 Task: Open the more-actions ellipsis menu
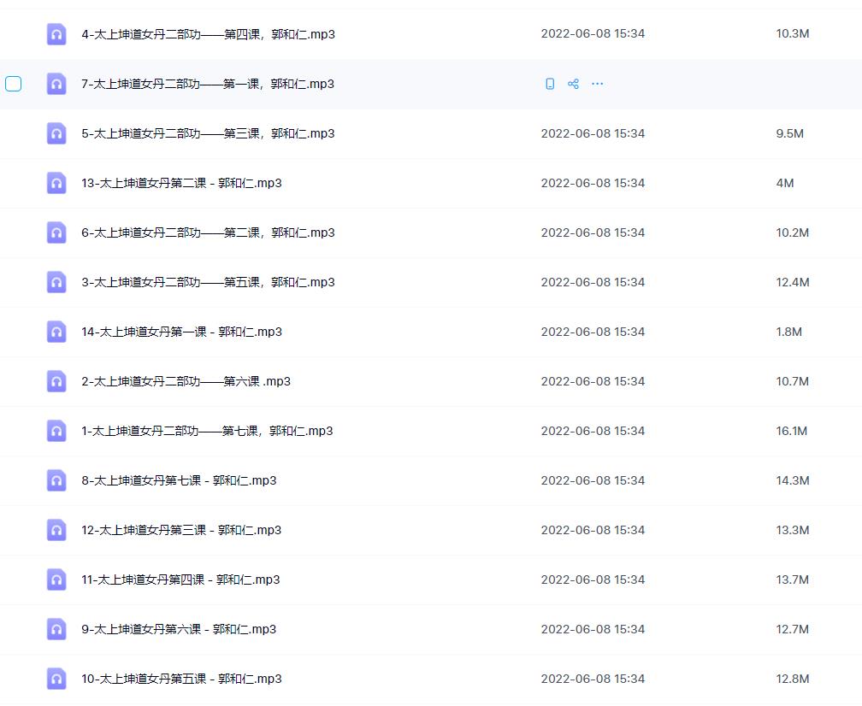597,83
